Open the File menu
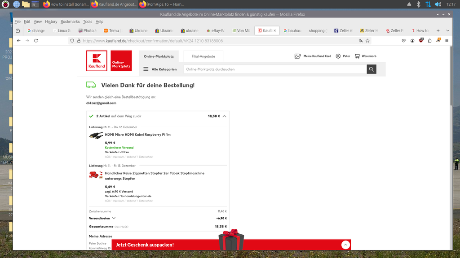Viewport: 460px width, 258px height. click(18, 21)
